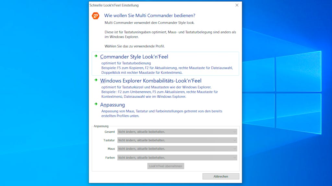The height and width of the screenshot is (186, 332).
Task: Open the Gesamt dropdown
Action: (x=177, y=132)
